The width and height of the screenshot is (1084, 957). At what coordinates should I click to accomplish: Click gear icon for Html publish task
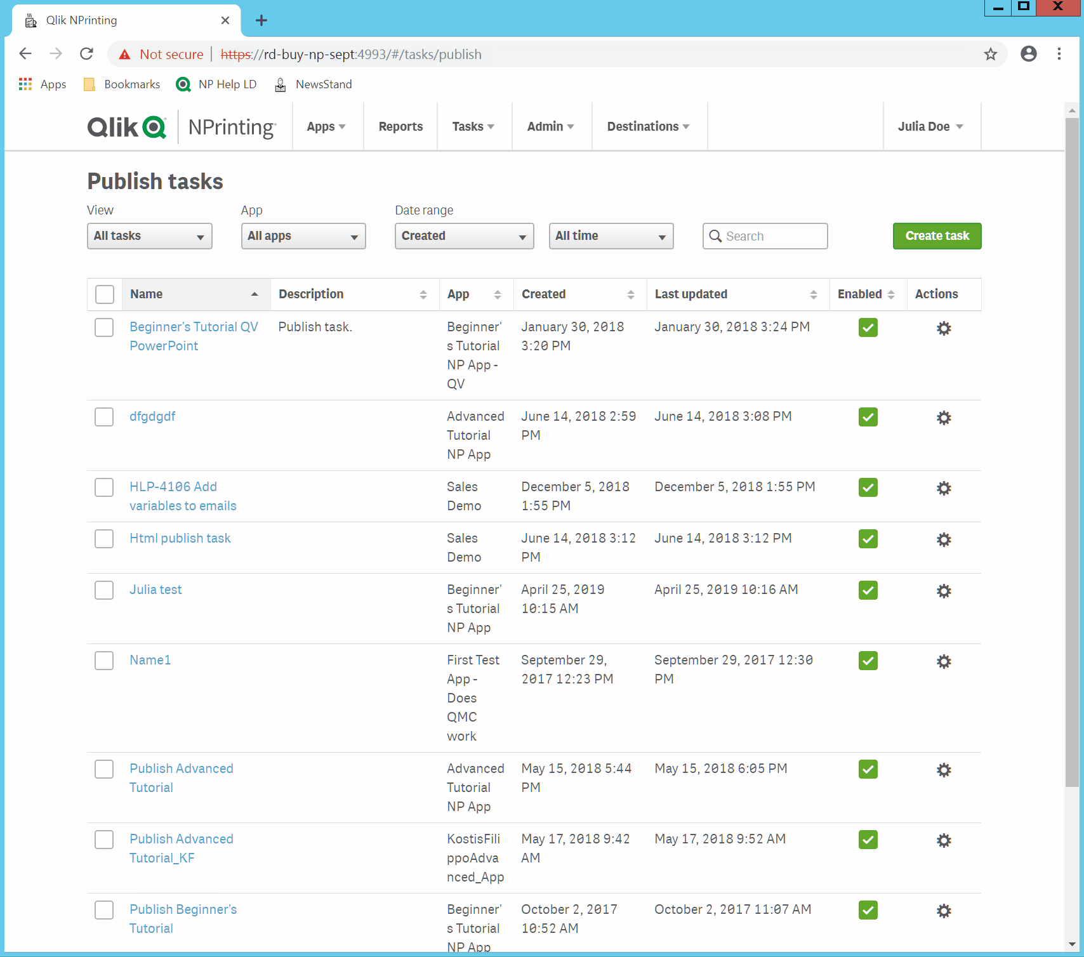coord(944,539)
